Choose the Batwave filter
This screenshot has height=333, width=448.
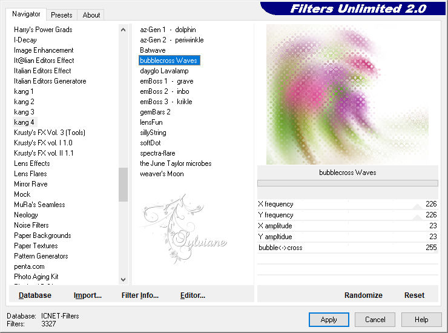(153, 50)
